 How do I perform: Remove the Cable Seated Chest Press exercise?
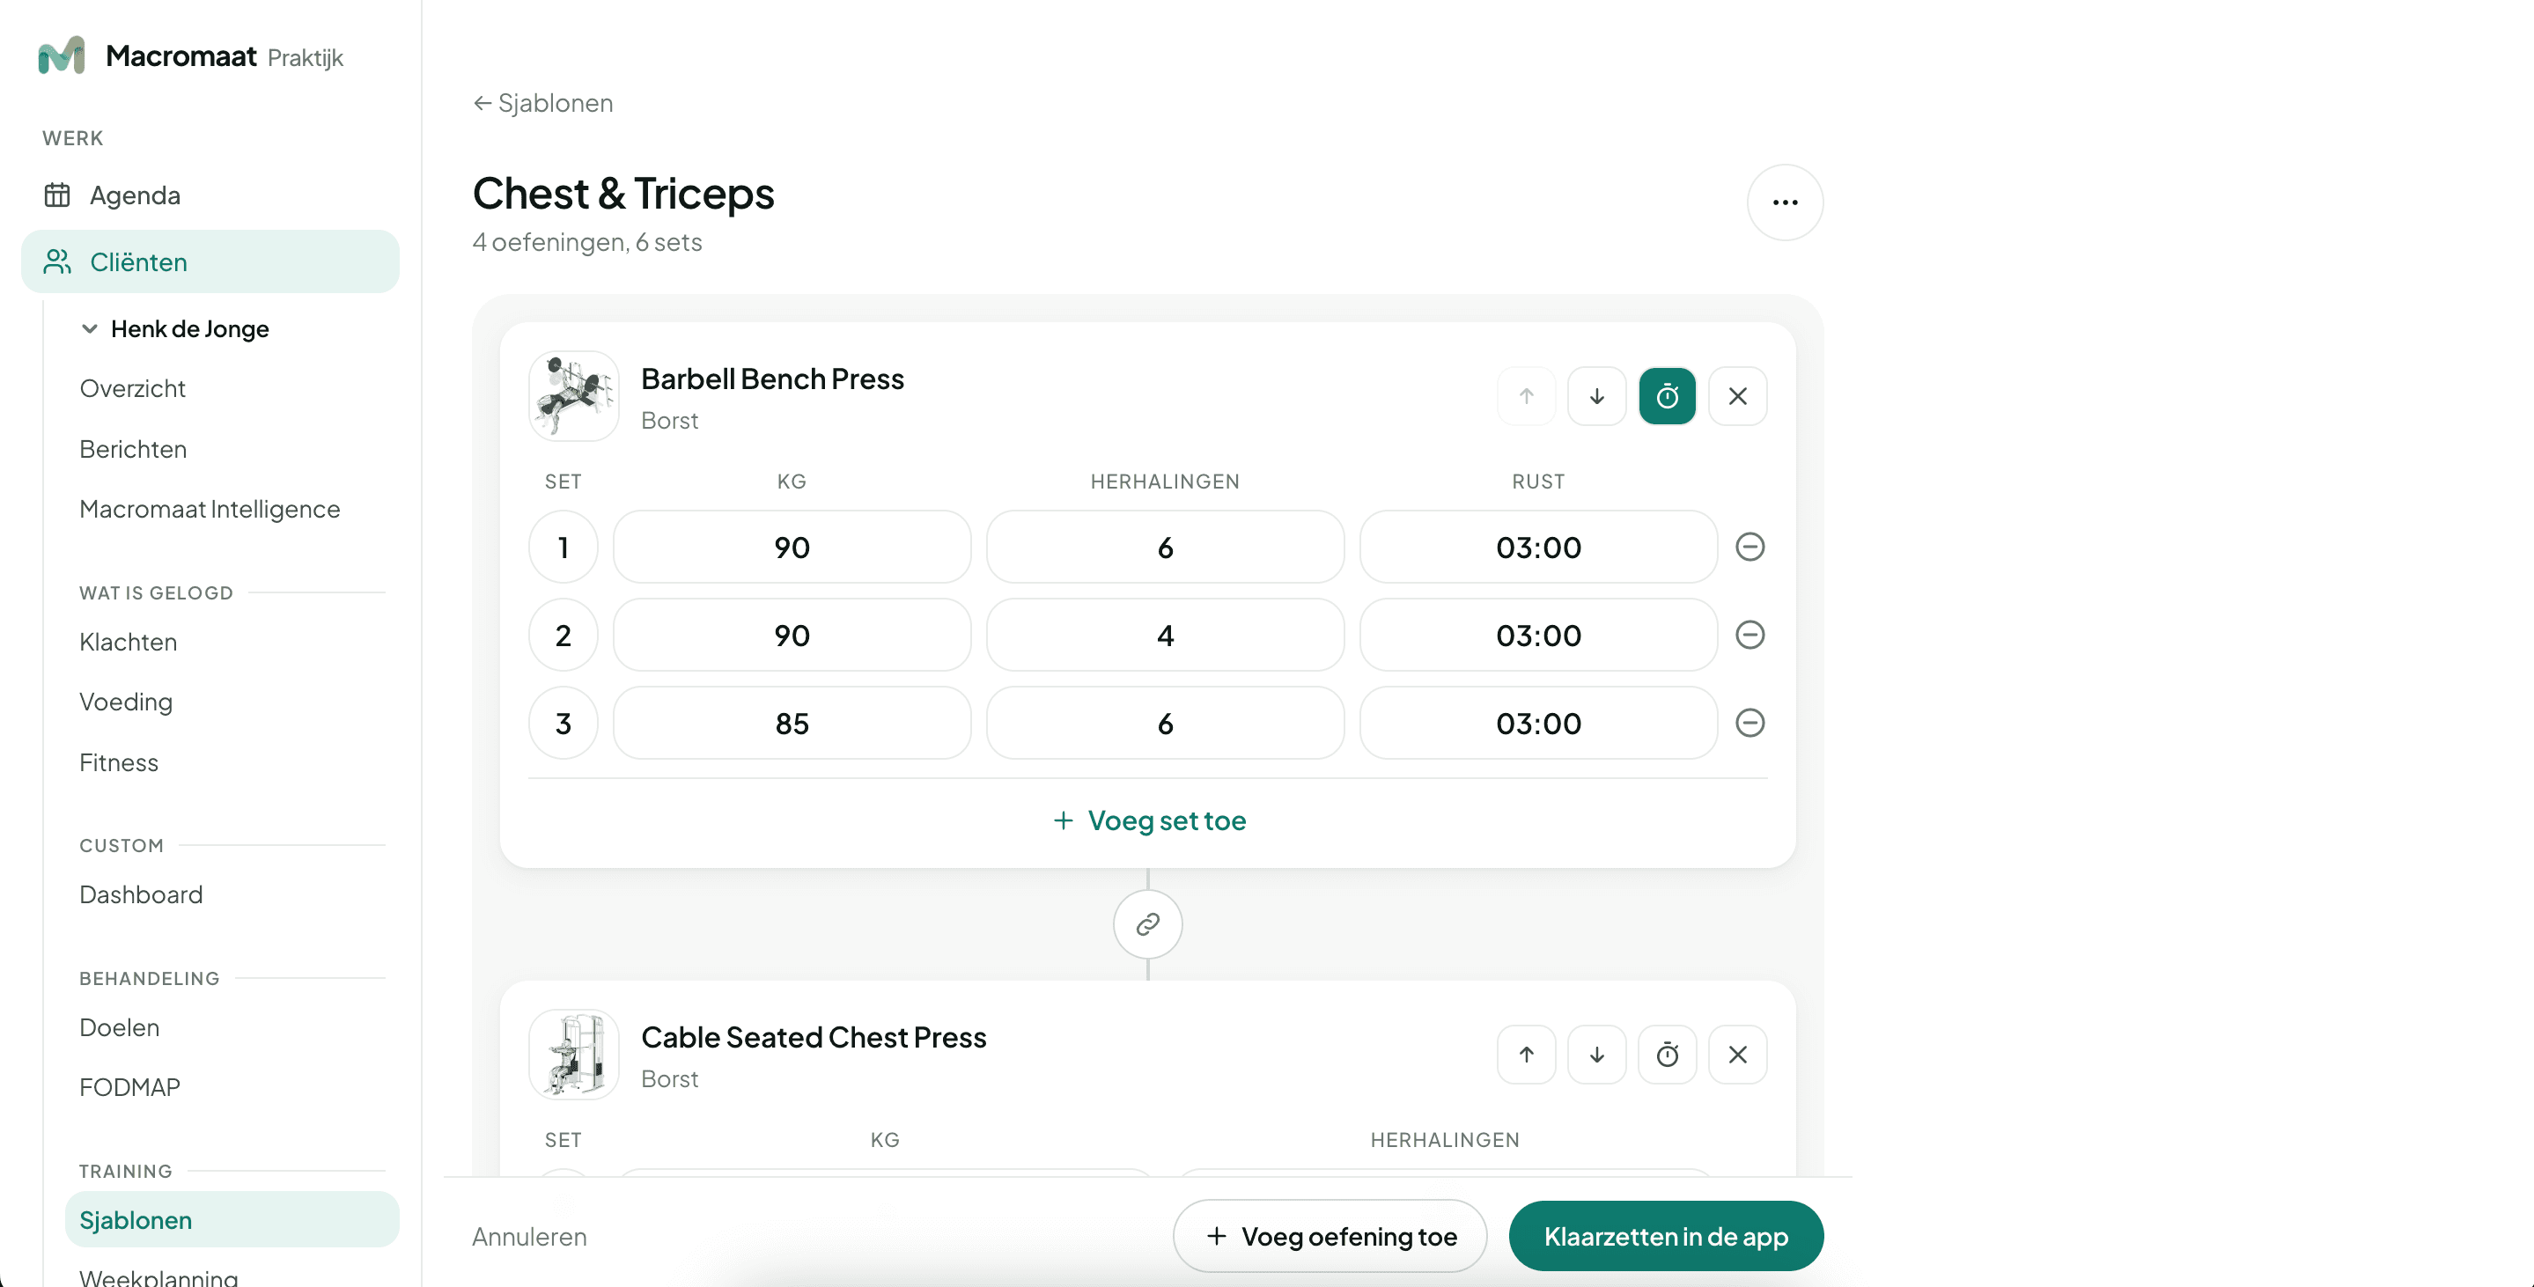click(x=1737, y=1055)
